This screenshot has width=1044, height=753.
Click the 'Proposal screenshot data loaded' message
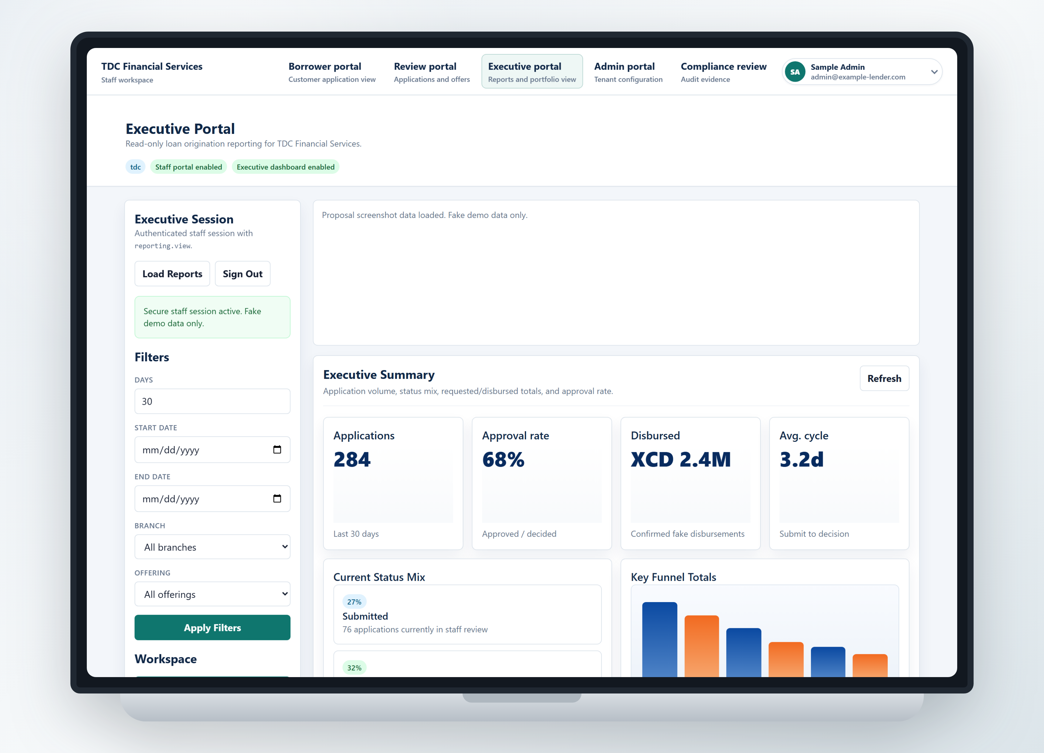pyautogui.click(x=425, y=215)
